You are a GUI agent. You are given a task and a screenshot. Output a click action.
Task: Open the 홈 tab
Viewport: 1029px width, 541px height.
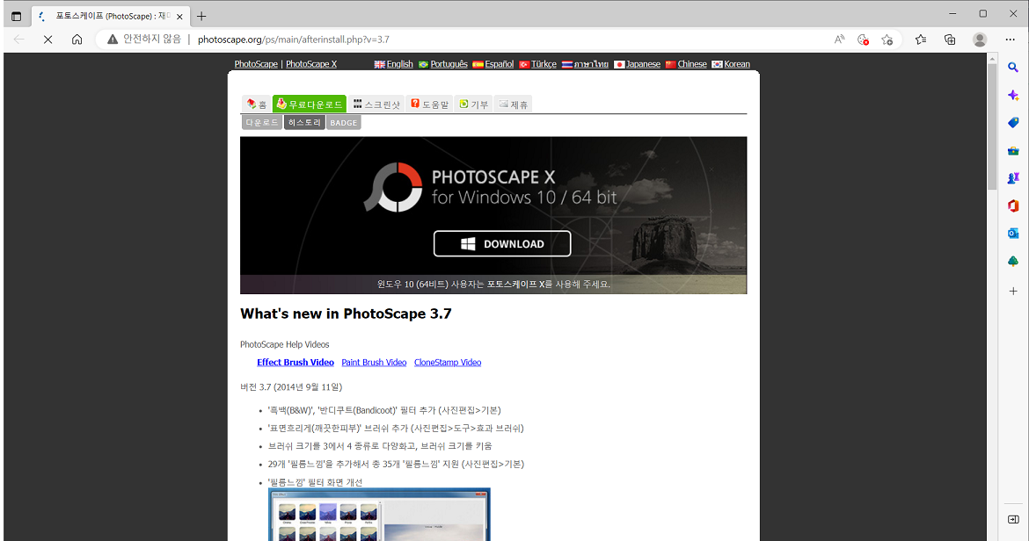pyautogui.click(x=257, y=105)
